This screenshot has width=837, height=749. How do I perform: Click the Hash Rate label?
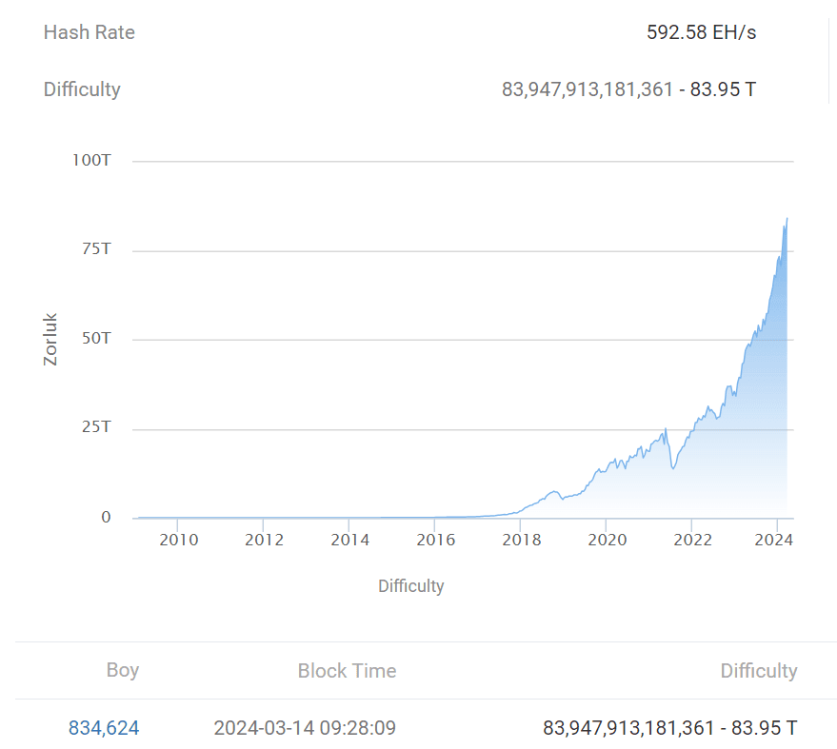[89, 32]
